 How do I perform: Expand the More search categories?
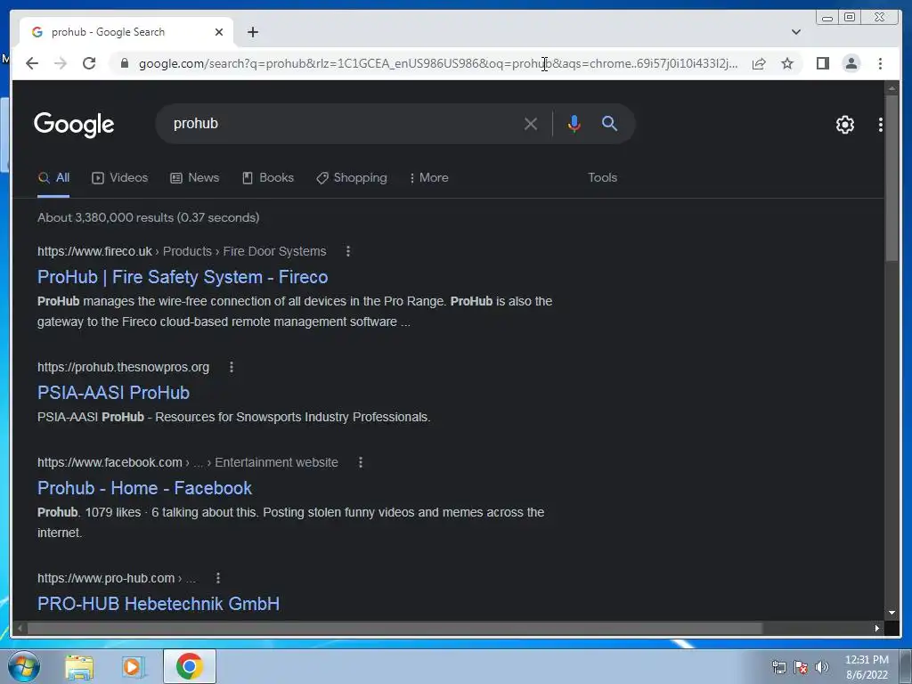428,177
